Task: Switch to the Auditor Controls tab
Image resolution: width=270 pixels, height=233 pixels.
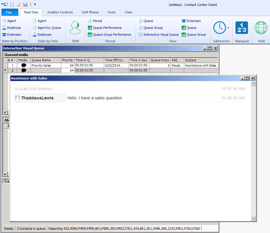Action: [60, 12]
